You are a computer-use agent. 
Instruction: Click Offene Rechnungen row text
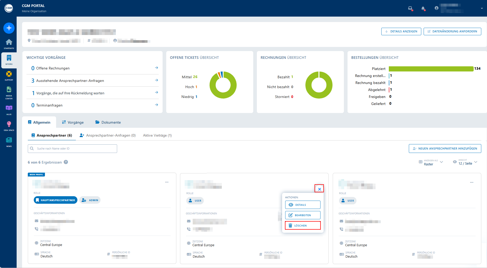tap(53, 68)
